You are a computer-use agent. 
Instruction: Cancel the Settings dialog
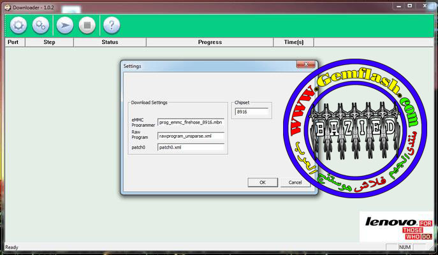click(295, 182)
